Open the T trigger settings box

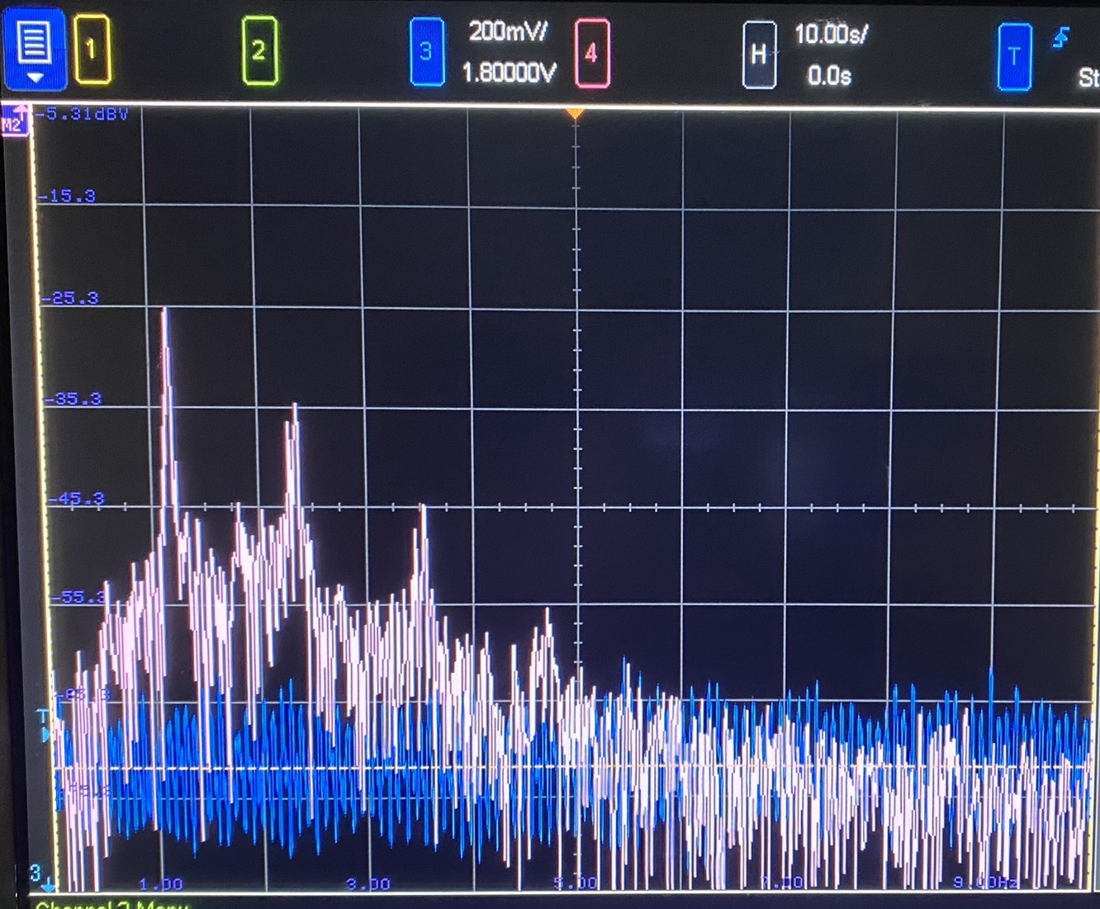point(1014,57)
